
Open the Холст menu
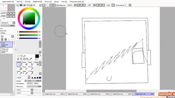click(19, 2)
